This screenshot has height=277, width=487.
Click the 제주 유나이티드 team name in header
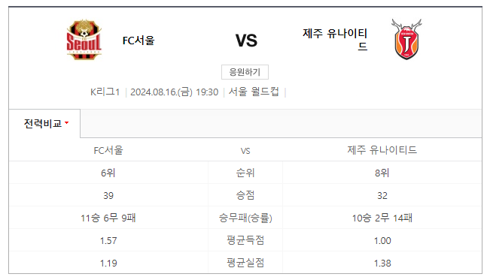pos(335,40)
